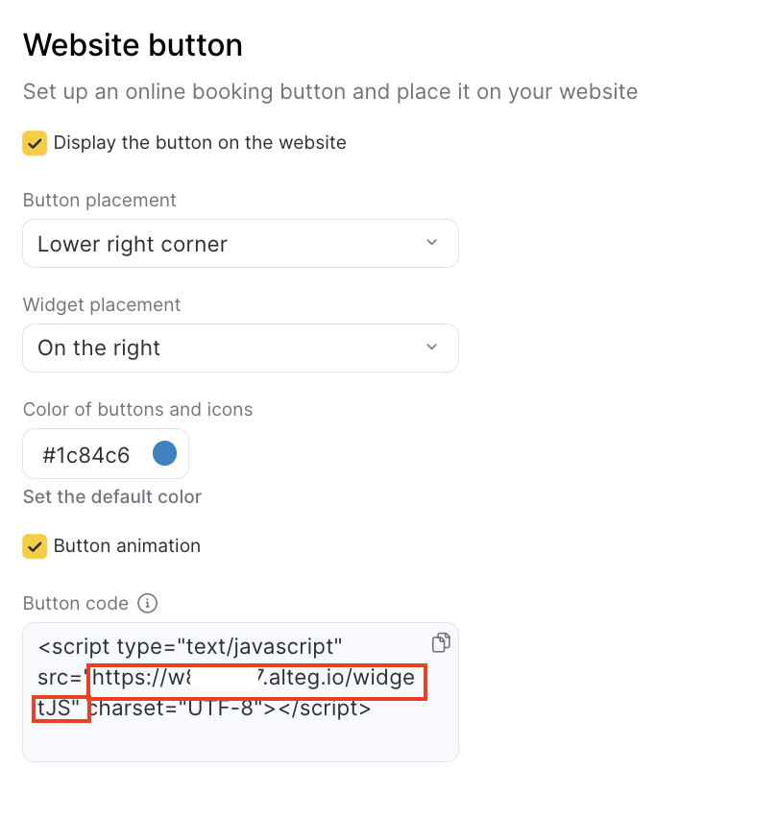This screenshot has height=818, width=778.
Task: Click the 'Color of buttons and icons' label
Action: point(137,409)
